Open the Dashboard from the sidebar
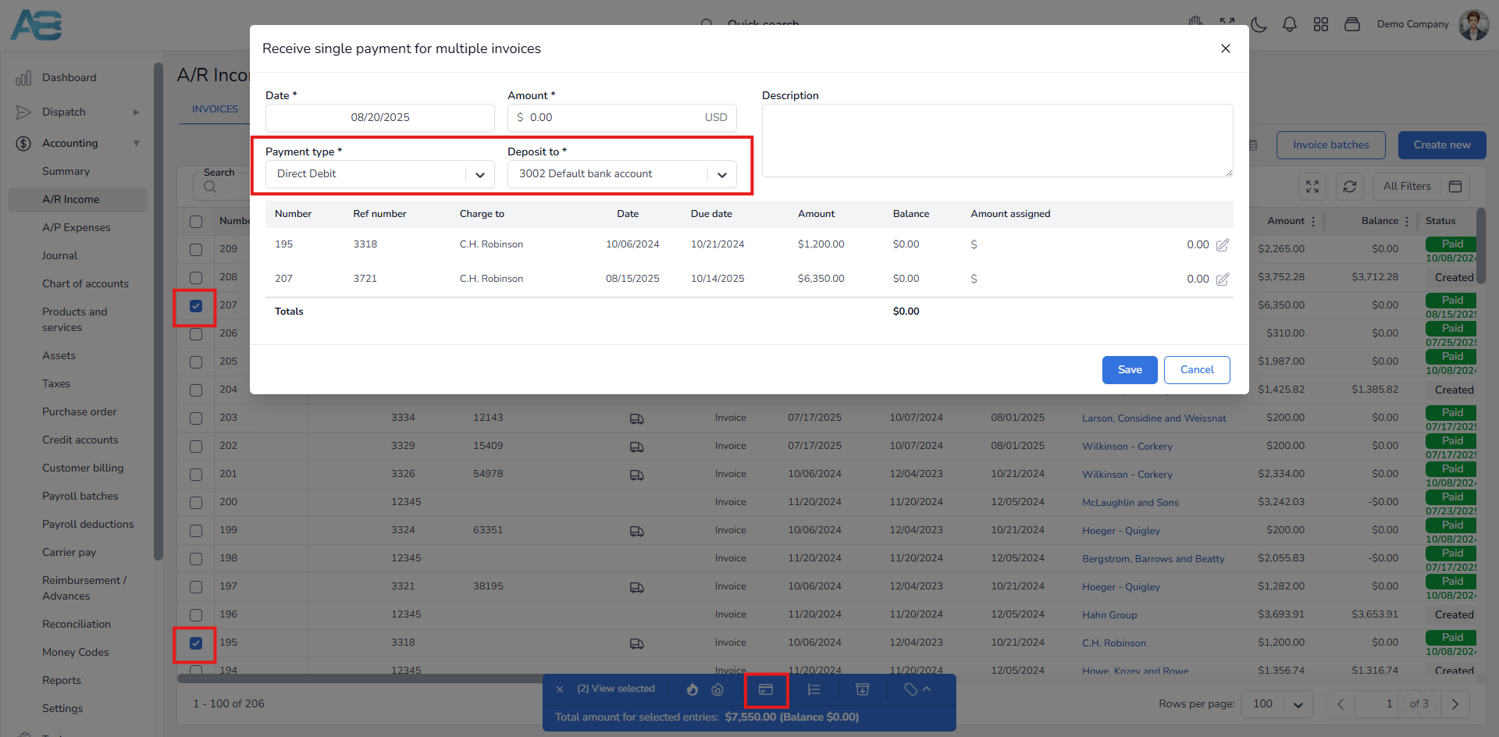This screenshot has height=737, width=1499. 69,77
